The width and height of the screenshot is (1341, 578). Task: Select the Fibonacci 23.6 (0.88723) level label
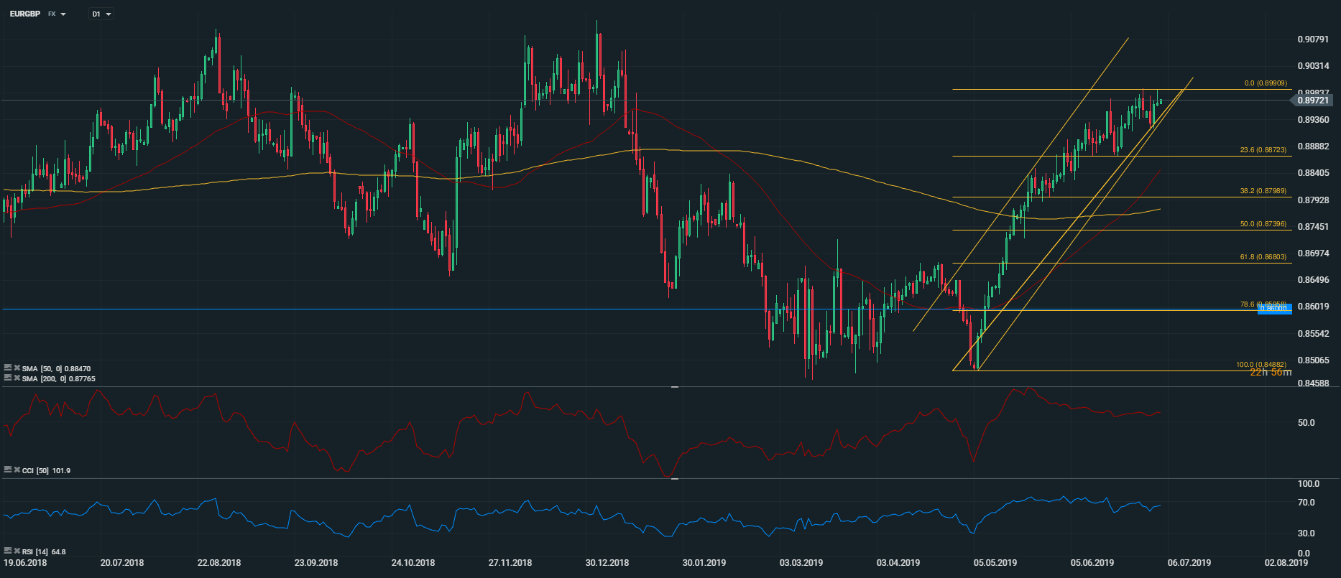tap(1263, 150)
